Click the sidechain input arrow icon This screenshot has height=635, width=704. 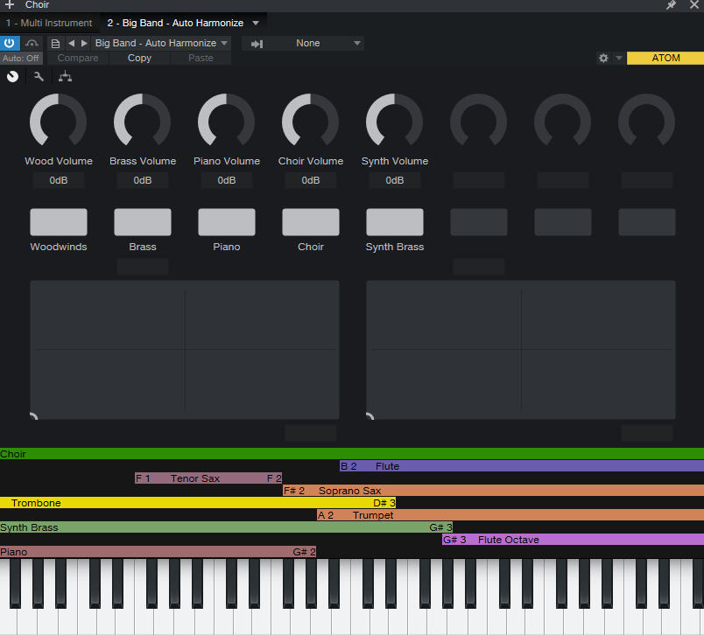[x=257, y=44]
